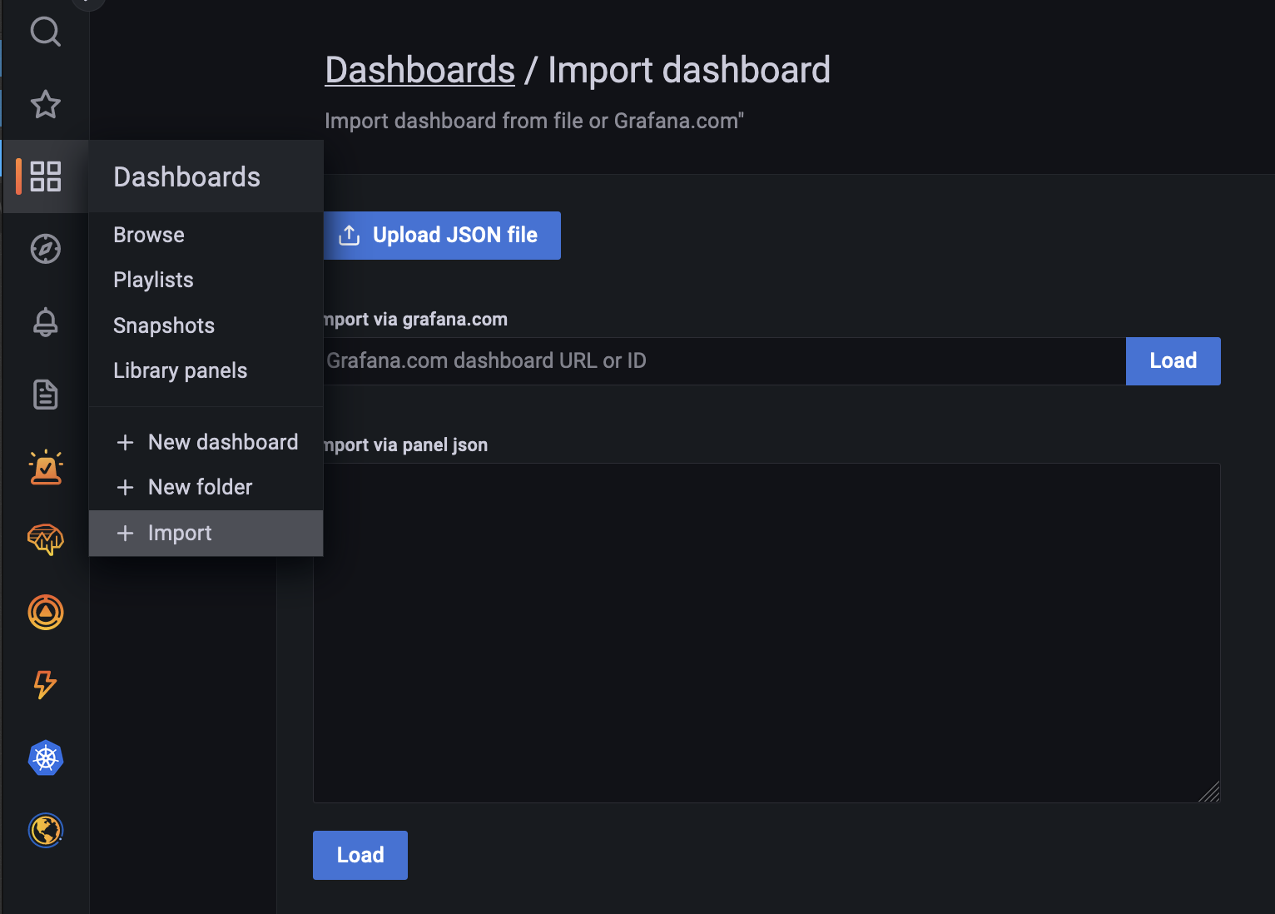
Task: Focus the panel json text area
Action: (766, 633)
